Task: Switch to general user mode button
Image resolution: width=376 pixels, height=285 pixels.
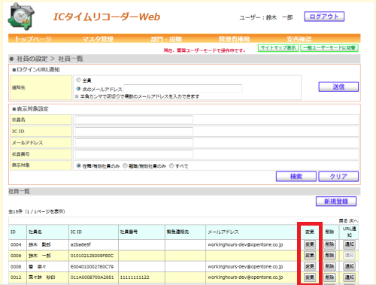Action: coord(329,48)
